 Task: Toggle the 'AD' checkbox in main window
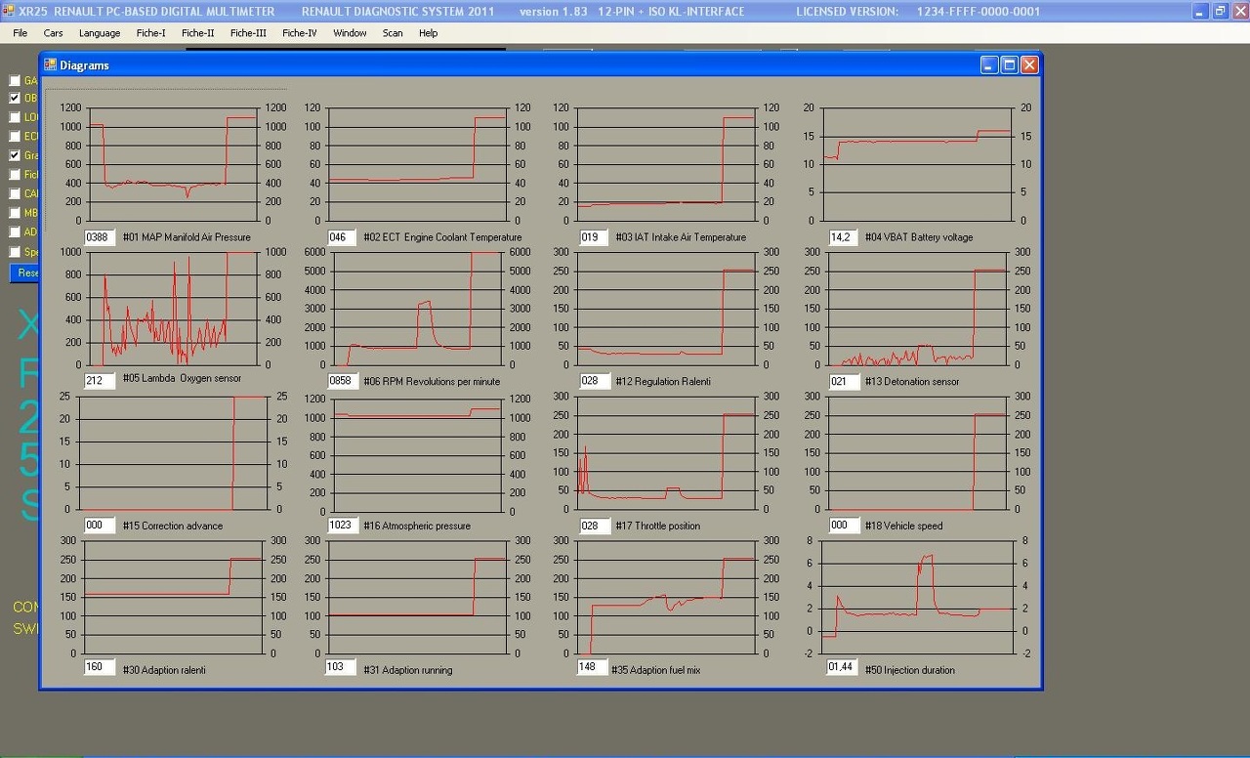(15, 232)
